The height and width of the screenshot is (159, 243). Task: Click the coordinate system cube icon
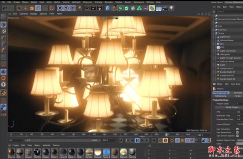[x=79, y=8]
